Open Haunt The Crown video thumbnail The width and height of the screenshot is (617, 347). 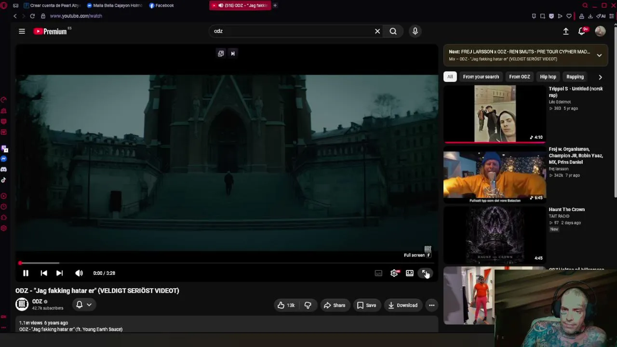tap(495, 235)
